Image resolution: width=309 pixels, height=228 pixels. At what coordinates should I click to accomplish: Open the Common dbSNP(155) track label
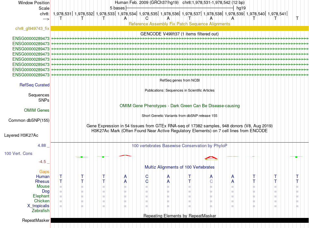(x=29, y=120)
